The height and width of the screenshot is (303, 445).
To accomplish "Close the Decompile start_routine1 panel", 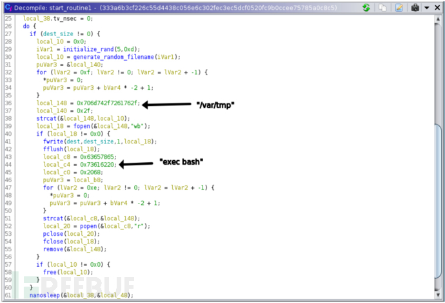I will [x=437, y=8].
